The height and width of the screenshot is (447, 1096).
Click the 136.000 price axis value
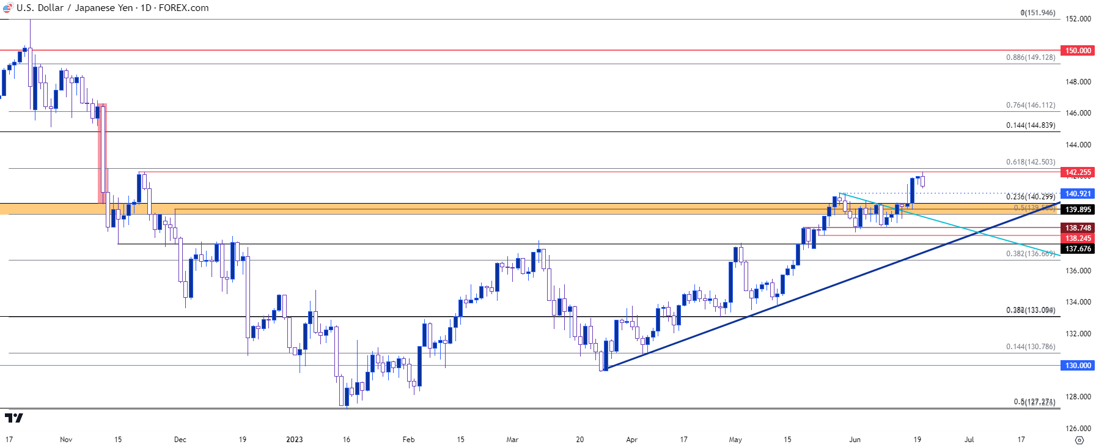tap(1078, 271)
